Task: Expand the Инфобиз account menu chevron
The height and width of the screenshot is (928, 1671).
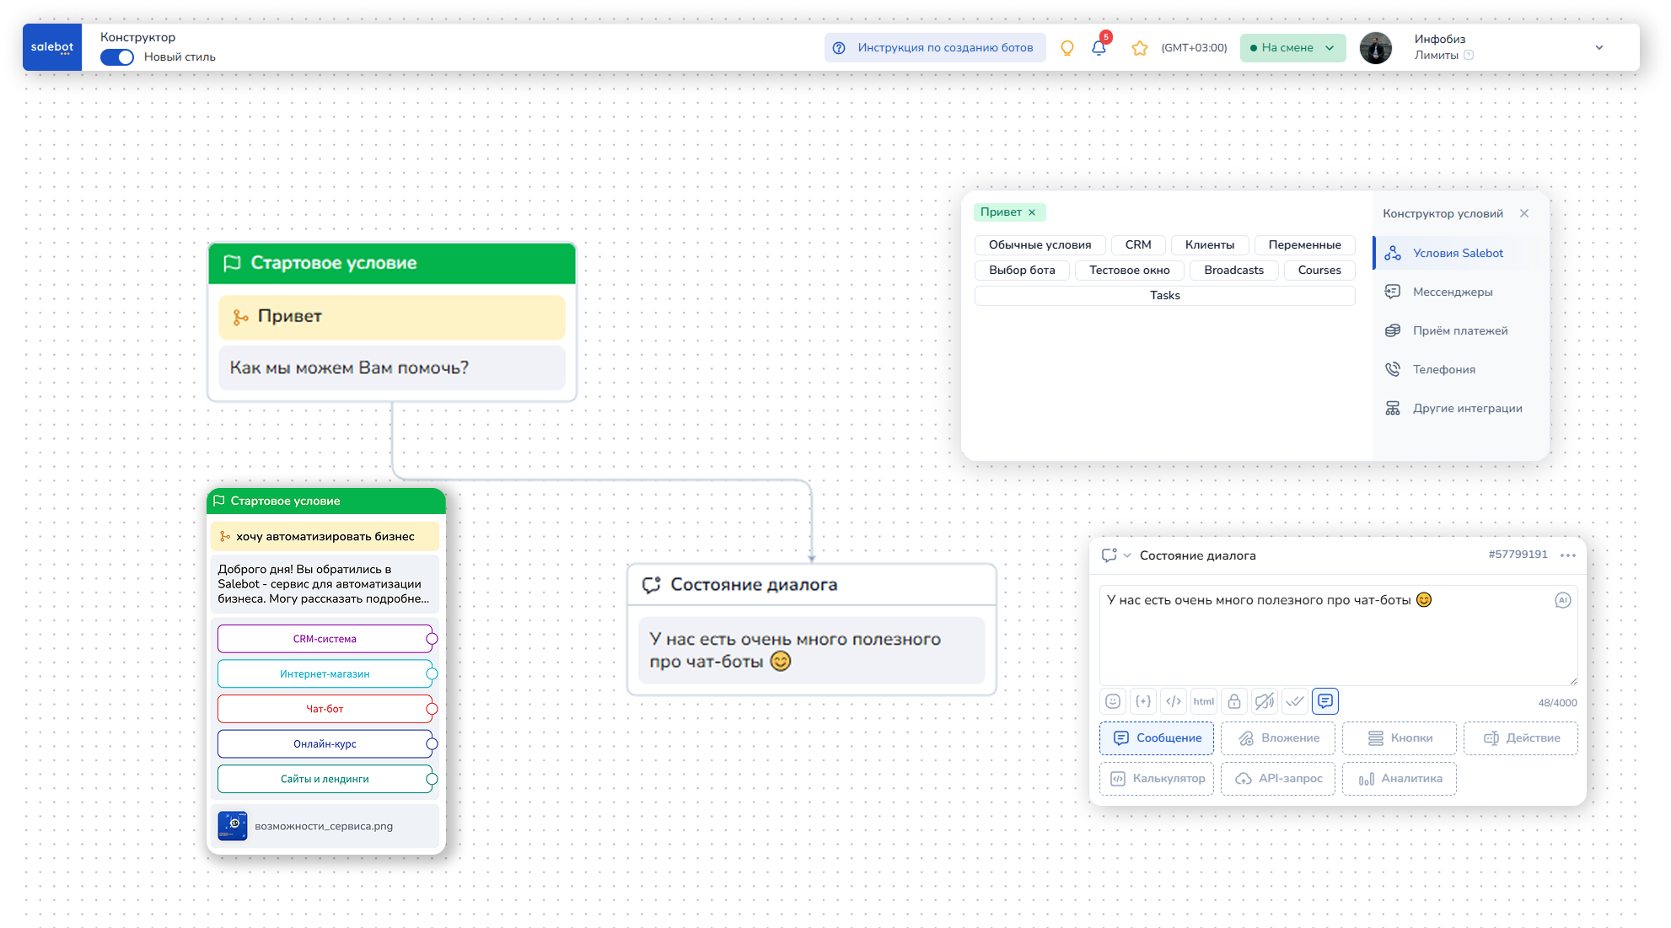Action: (1599, 48)
